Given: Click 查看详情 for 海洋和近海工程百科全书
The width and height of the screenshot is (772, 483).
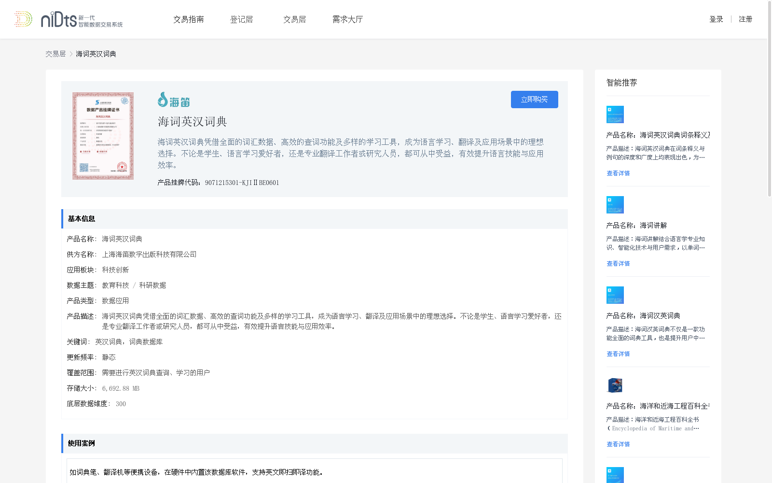Looking at the screenshot, I should [618, 444].
